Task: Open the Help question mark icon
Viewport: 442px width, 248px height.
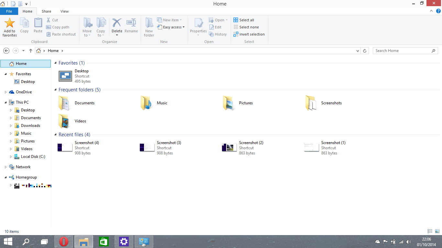Action: (x=438, y=11)
